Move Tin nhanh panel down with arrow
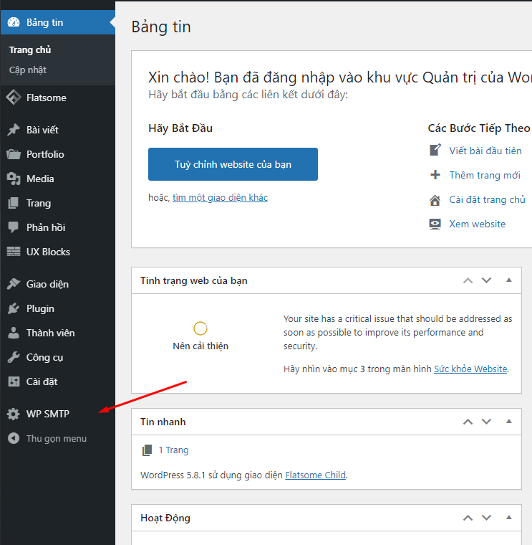Viewport: 532px width, 545px height. (487, 422)
